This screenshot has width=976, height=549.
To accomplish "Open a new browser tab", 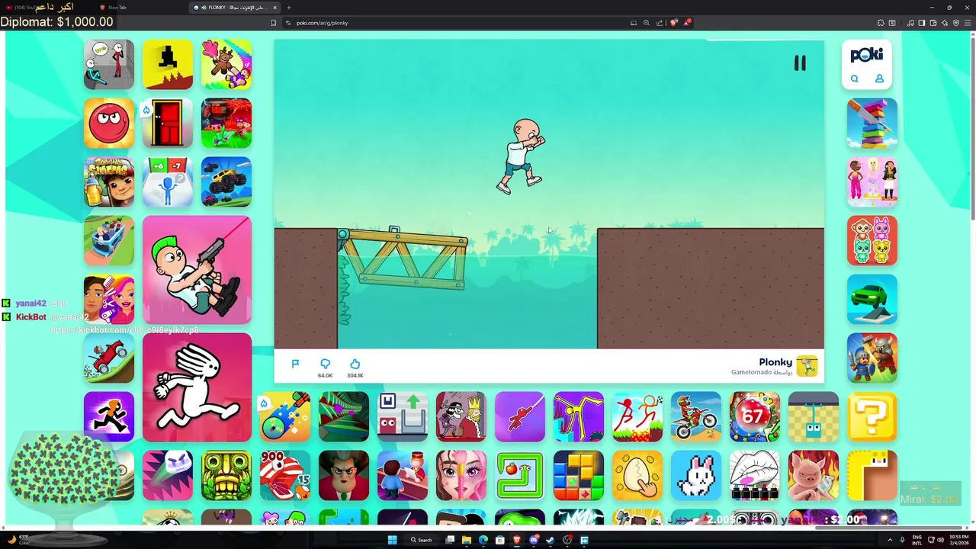I will [289, 8].
